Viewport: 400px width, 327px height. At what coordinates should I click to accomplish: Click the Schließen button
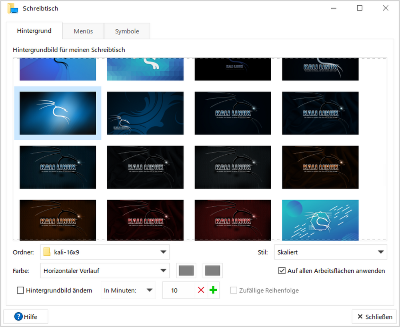pyautogui.click(x=374, y=317)
